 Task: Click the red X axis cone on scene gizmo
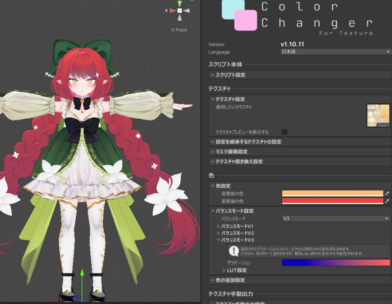[173, 11]
